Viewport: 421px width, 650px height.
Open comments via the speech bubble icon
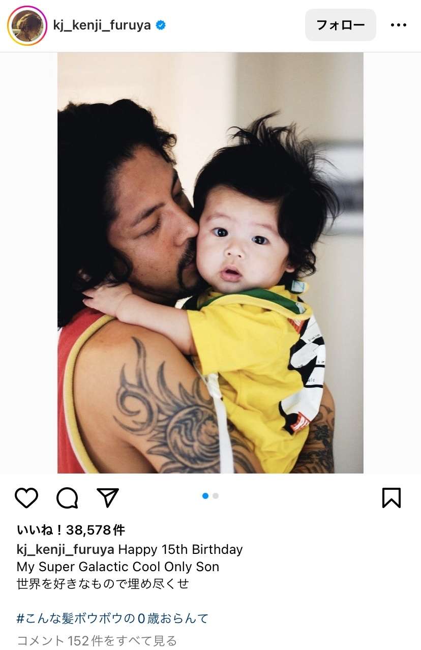pyautogui.click(x=67, y=498)
